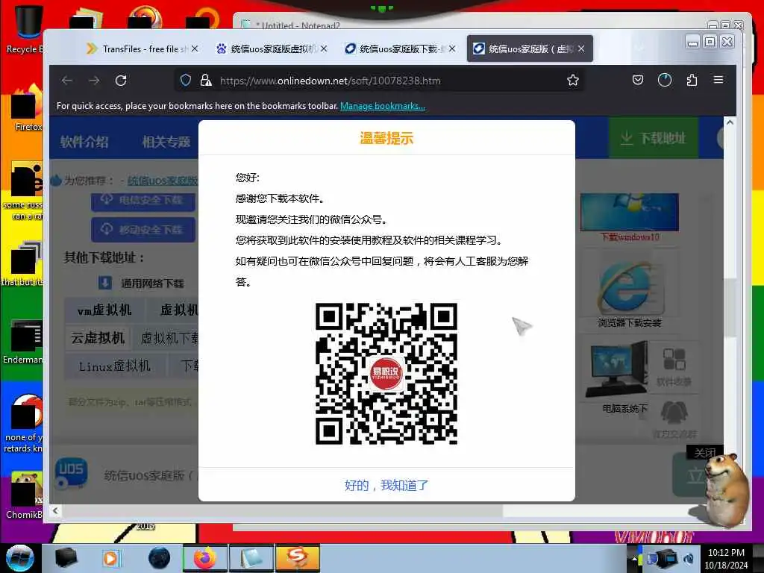Click the horizontal scrollbar thumb
Screen dimensions: 764x573
pyautogui.click(x=281, y=510)
